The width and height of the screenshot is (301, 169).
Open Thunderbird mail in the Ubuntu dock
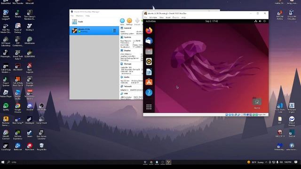coord(149,41)
